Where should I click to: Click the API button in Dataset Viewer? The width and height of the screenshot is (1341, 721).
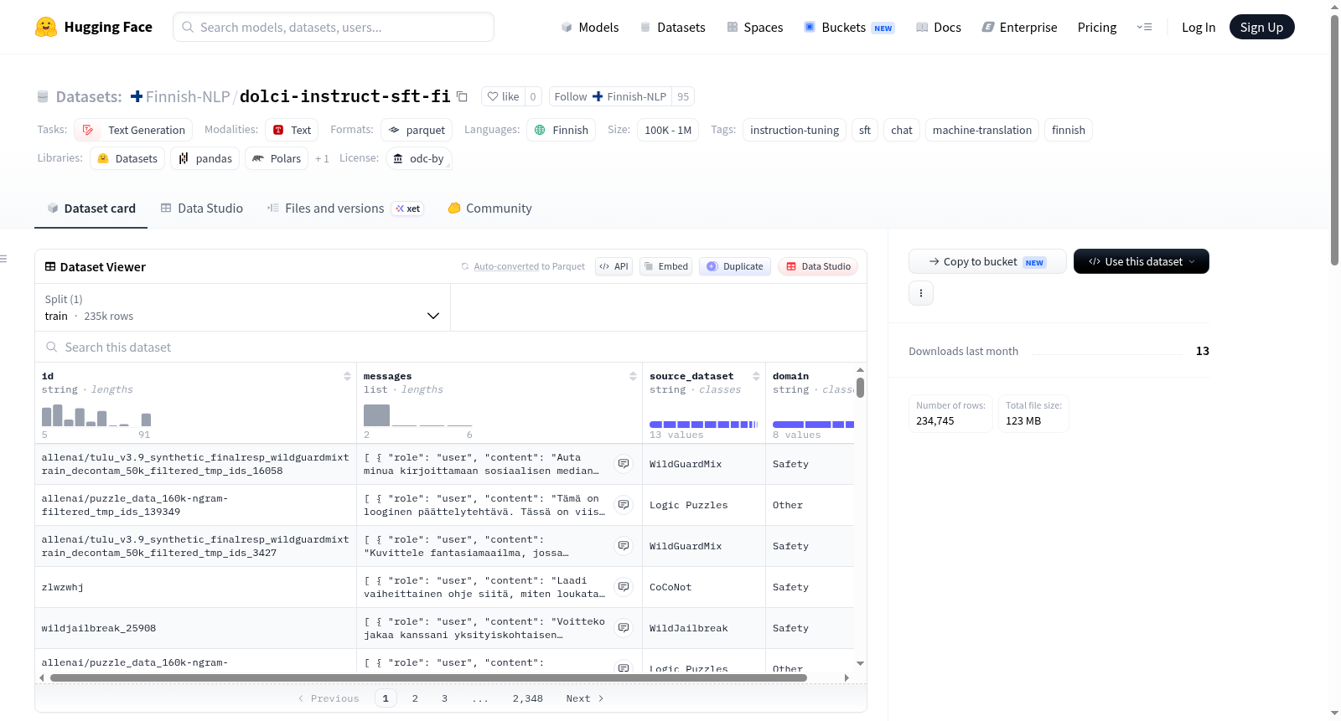click(614, 266)
